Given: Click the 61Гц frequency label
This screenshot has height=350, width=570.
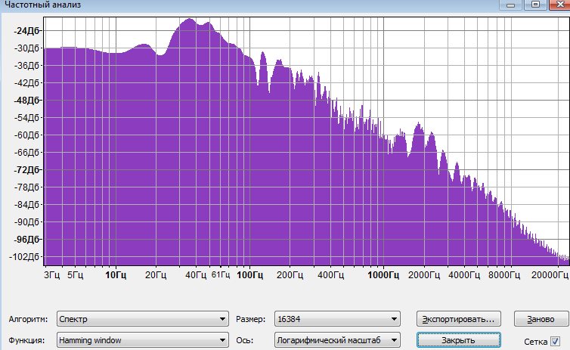Looking at the screenshot, I should tap(221, 274).
